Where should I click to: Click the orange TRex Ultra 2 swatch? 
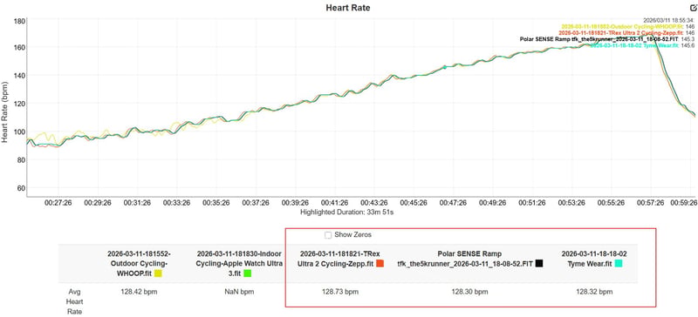pyautogui.click(x=380, y=264)
